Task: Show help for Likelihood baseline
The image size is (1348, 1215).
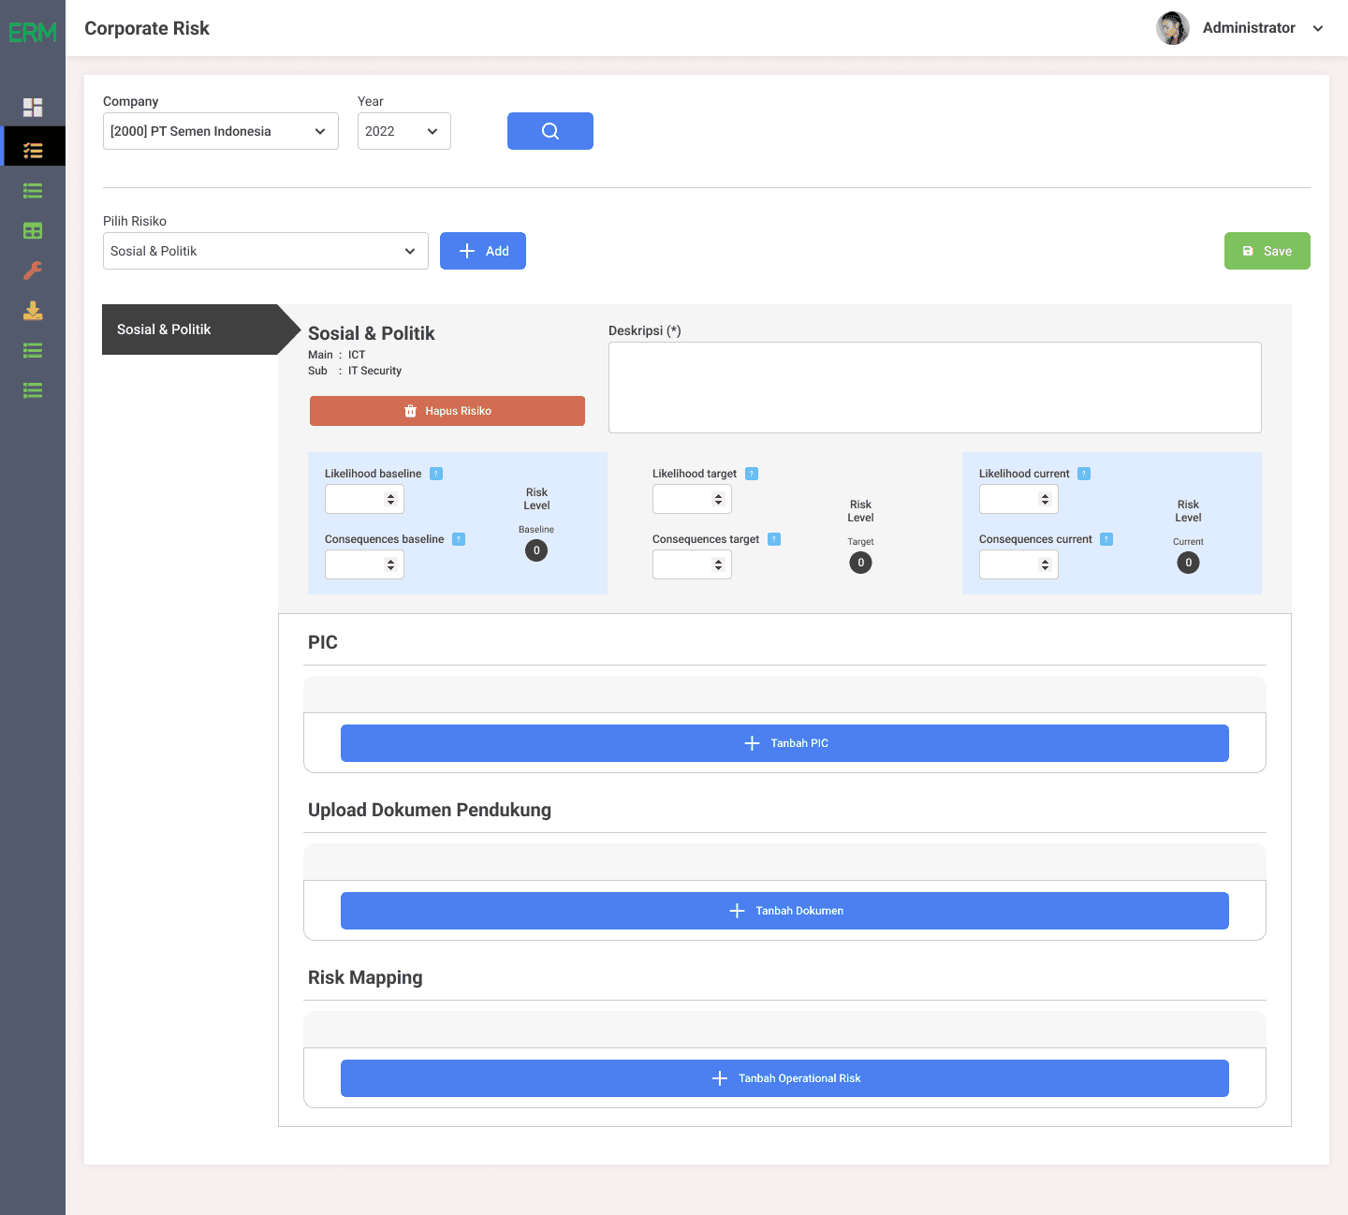Action: pos(436,474)
